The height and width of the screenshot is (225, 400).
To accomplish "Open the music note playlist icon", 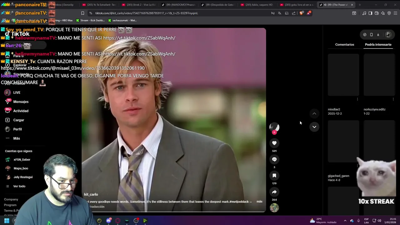I will coord(364,13).
